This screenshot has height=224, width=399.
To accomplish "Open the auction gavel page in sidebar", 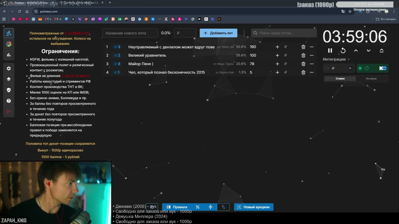I will tap(9, 33).
